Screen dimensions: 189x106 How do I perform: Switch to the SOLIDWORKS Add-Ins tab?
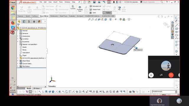[92, 16]
